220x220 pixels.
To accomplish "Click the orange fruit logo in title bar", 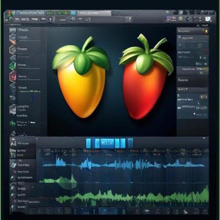I will (x=10, y=13).
